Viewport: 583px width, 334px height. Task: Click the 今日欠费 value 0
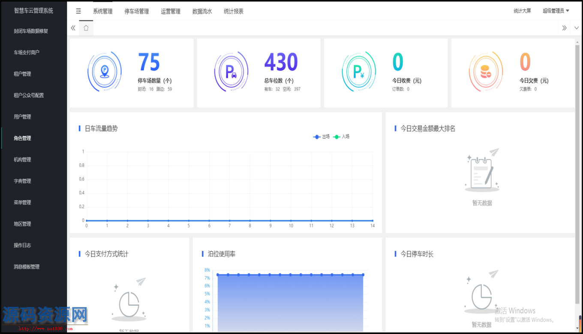coord(525,63)
